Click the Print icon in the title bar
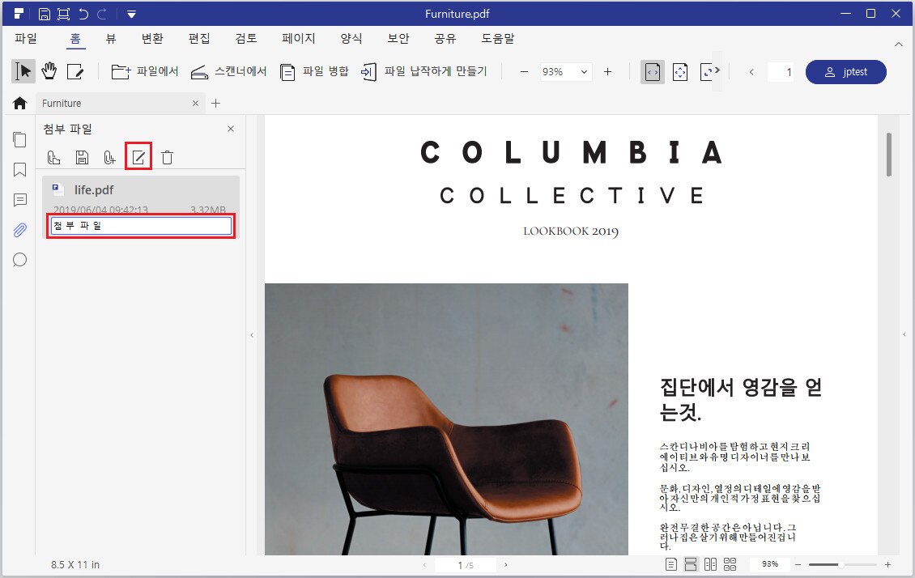Image resolution: width=915 pixels, height=578 pixels. click(x=63, y=14)
